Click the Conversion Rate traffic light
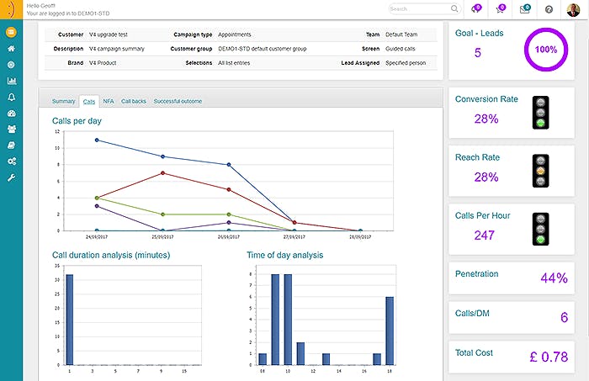Viewport: 589px width, 381px height. tap(540, 113)
